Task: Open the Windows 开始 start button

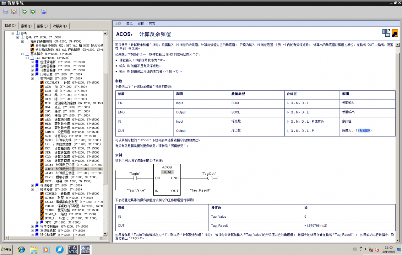Action: 6,249
